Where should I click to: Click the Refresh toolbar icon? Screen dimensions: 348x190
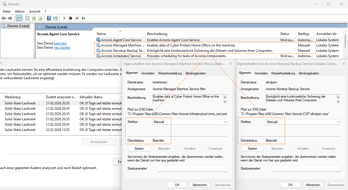click(x=34, y=18)
